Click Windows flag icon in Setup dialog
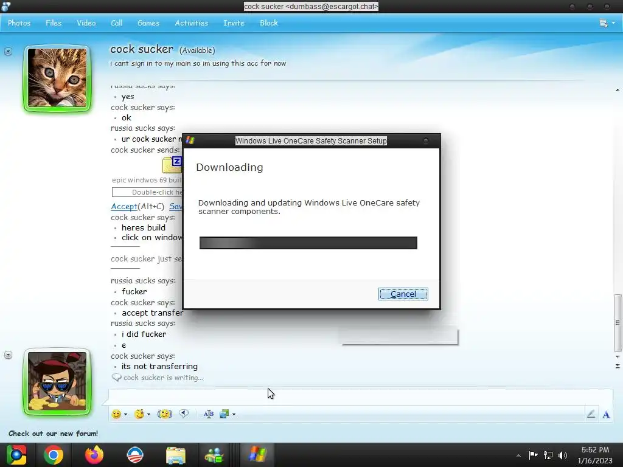This screenshot has height=467, width=623. [x=190, y=140]
